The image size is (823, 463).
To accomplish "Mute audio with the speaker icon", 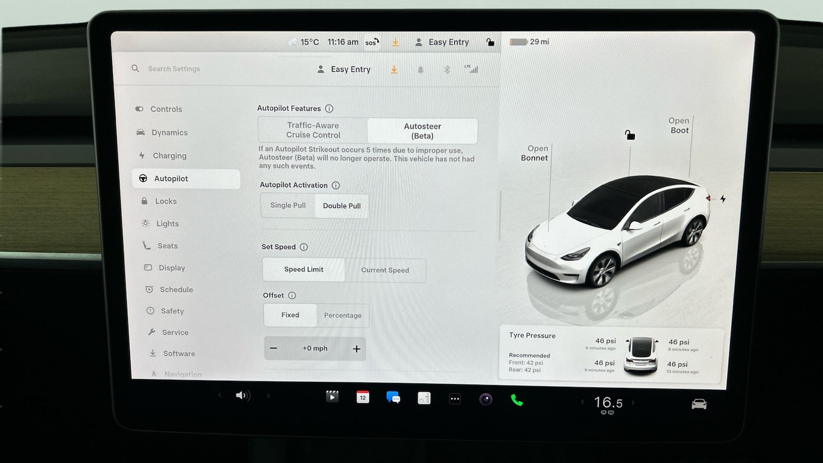I will pos(242,396).
